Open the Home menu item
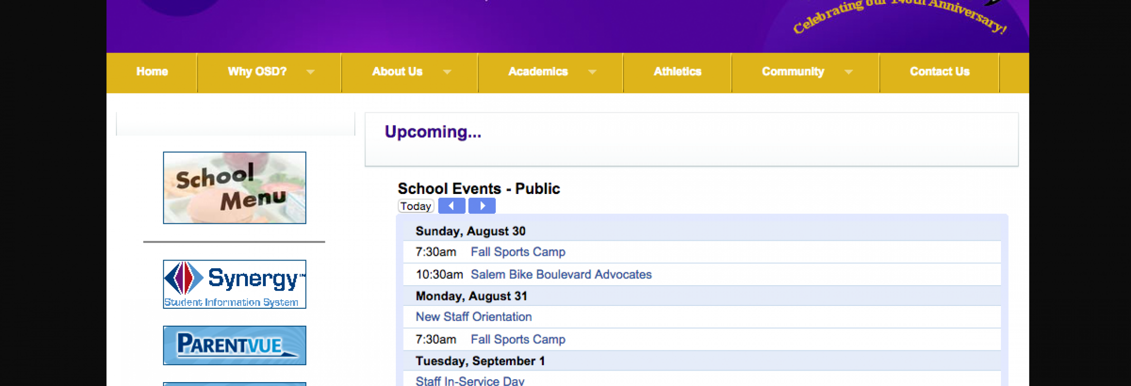Viewport: 1131px width, 386px height. pyautogui.click(x=152, y=72)
